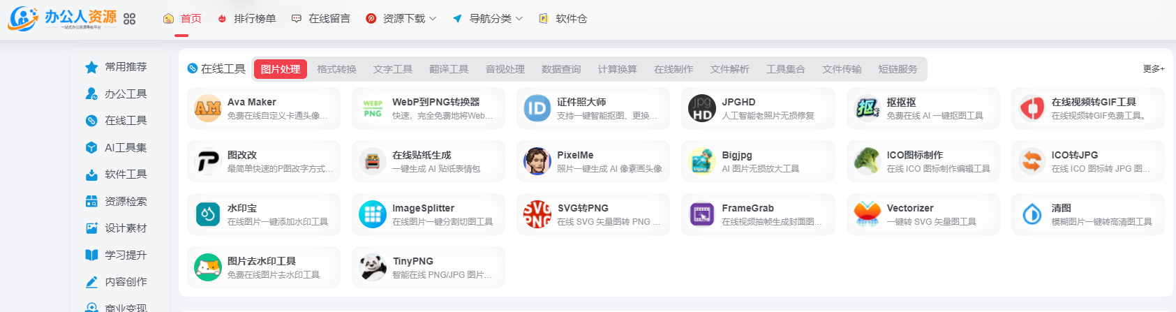Click the Vectorizer icon
Viewport: 1176px width, 312px height.
click(x=868, y=214)
